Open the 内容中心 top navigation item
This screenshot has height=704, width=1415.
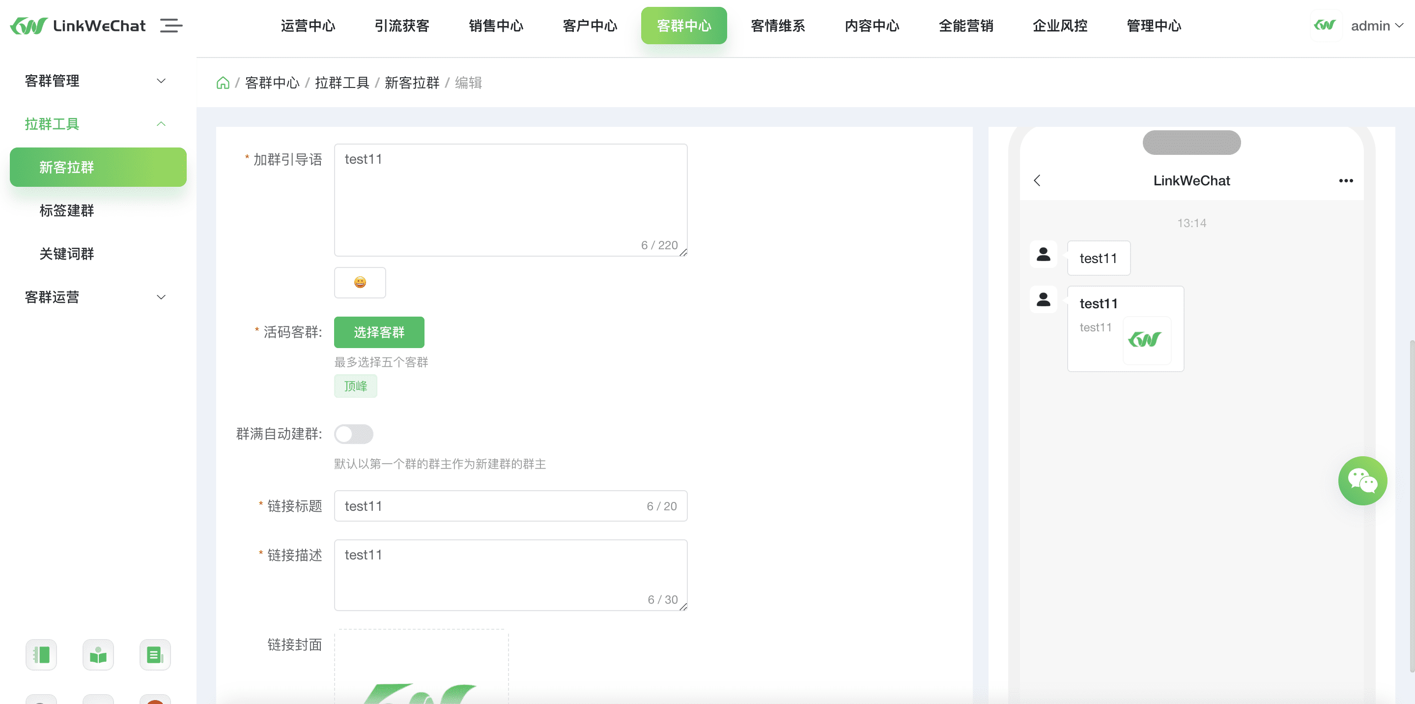coord(872,26)
